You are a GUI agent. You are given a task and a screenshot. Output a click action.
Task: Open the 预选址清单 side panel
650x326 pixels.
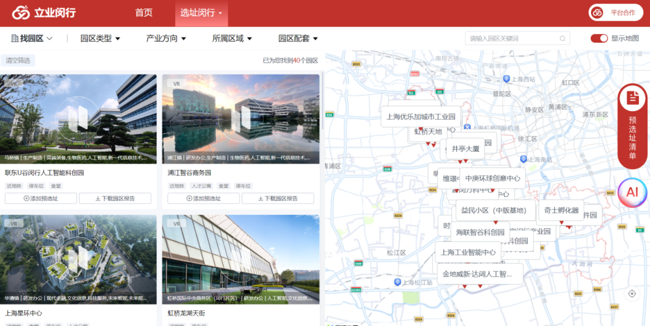point(633,125)
